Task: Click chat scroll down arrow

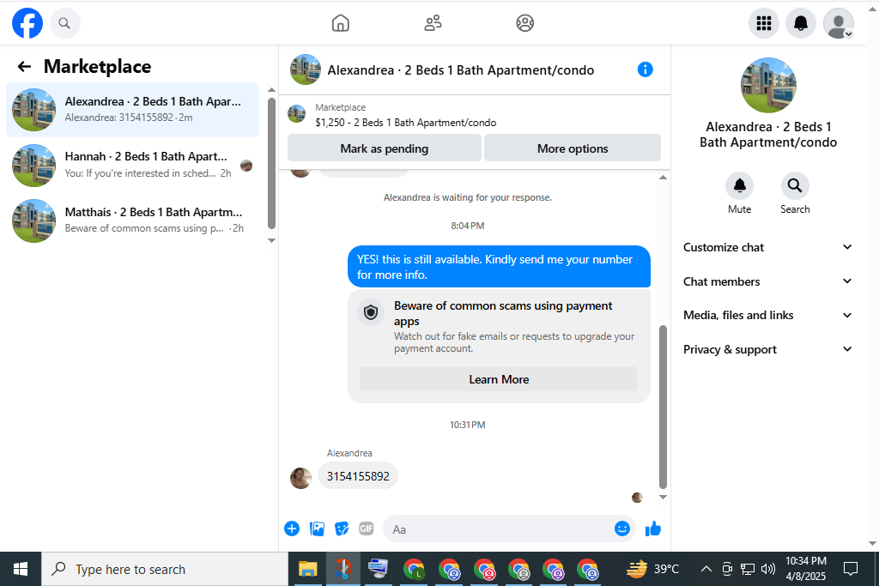Action: pyautogui.click(x=663, y=497)
